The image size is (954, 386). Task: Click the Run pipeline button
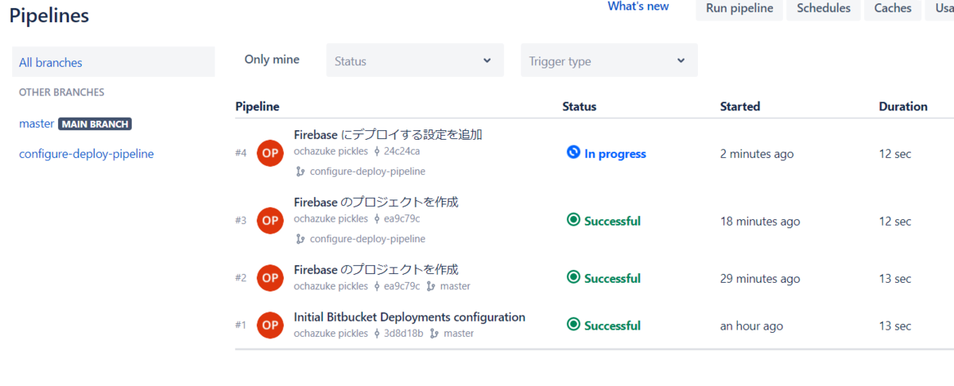(x=739, y=9)
